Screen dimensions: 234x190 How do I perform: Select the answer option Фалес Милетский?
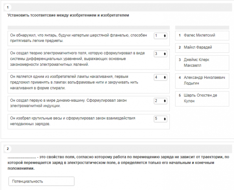tap(202, 36)
